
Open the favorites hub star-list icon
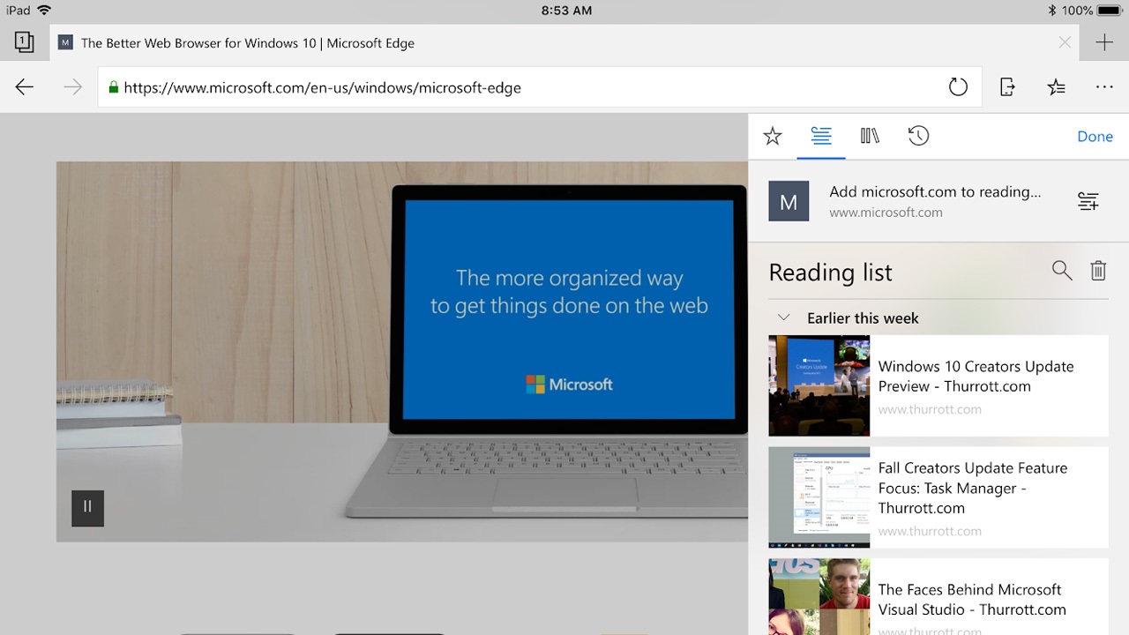click(1056, 87)
